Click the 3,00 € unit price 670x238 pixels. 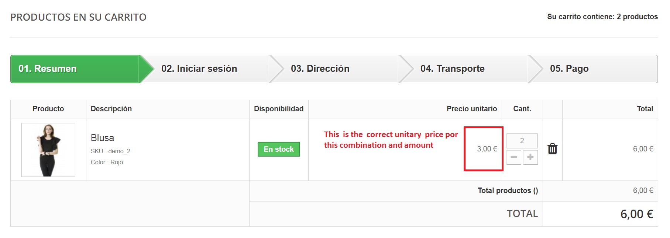[487, 149]
